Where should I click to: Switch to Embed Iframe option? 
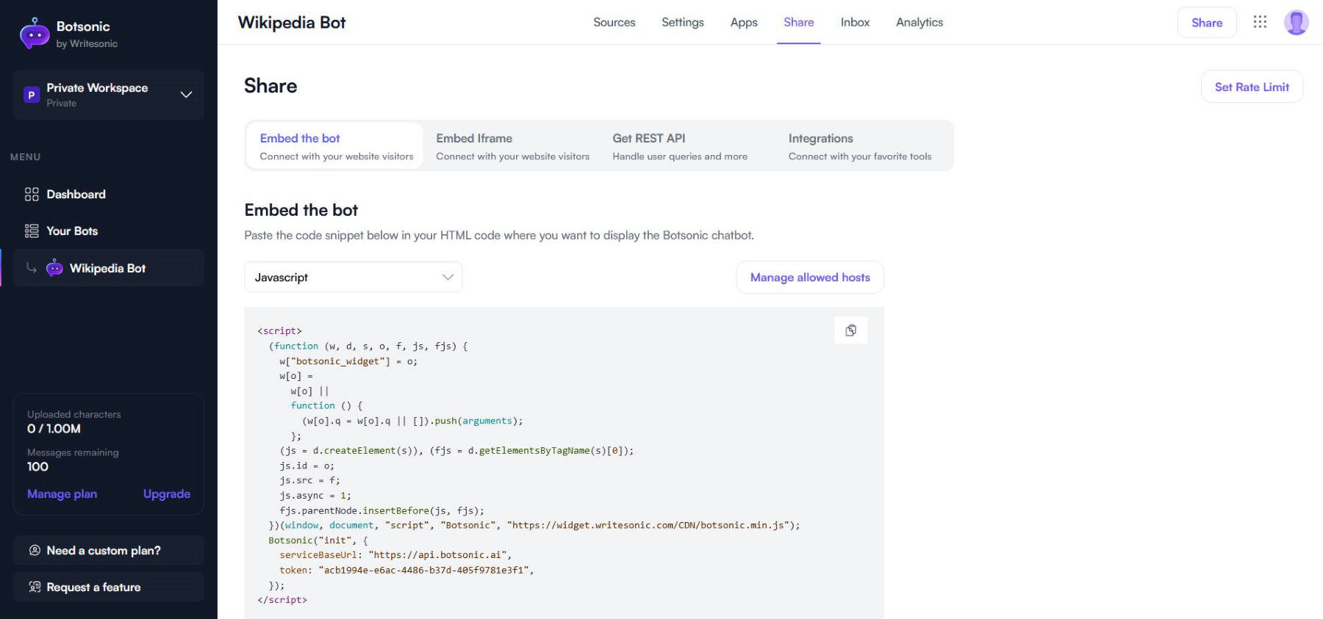pyautogui.click(x=512, y=146)
